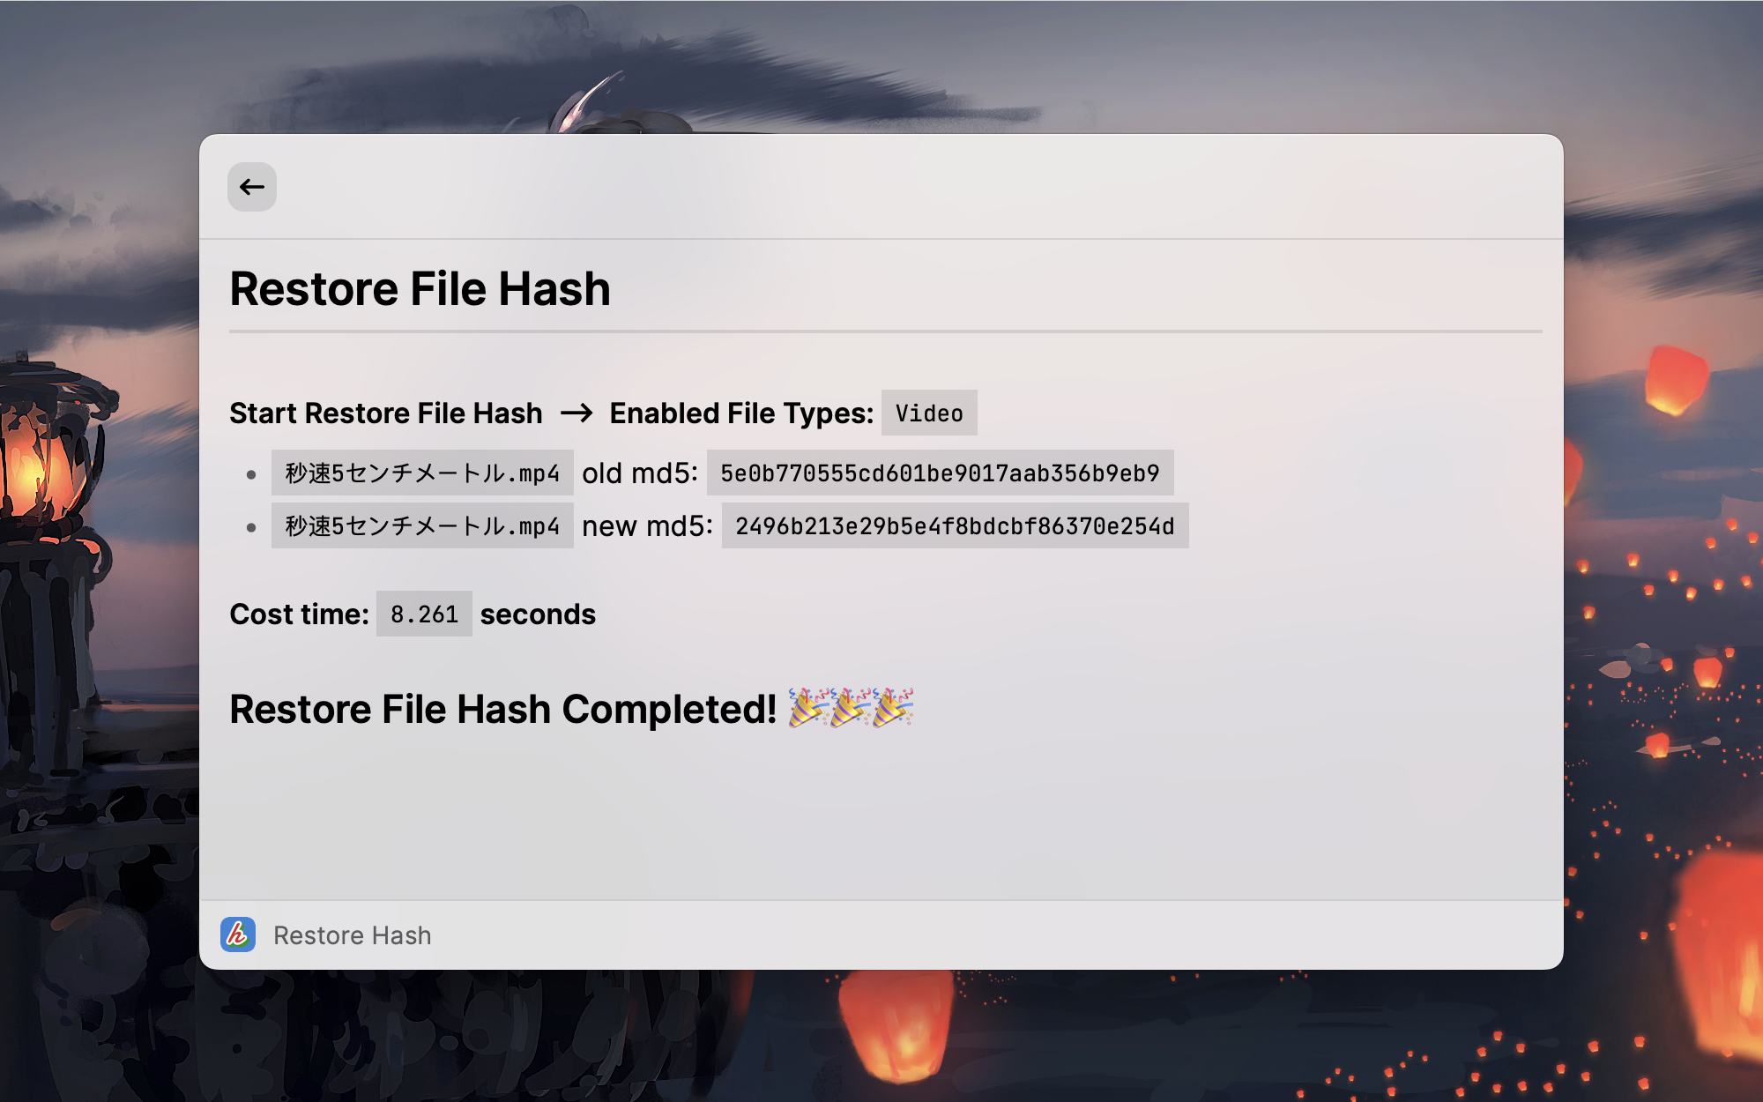Click the Start Restore File Hash text
This screenshot has width=1763, height=1102.
(385, 413)
